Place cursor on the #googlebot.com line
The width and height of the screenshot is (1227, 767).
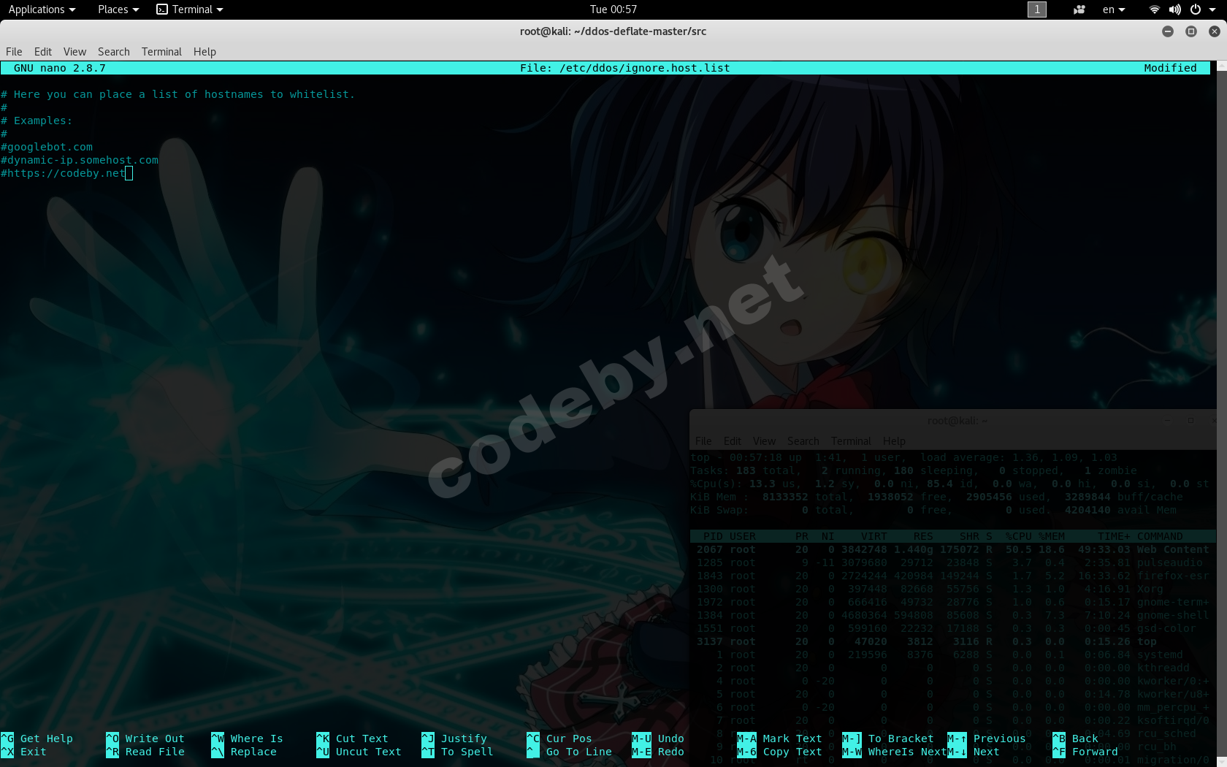[x=47, y=147]
